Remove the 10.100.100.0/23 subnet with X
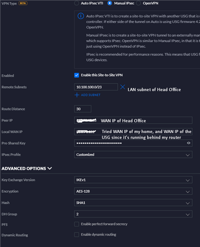This screenshot has width=200, height=247. [122, 87]
